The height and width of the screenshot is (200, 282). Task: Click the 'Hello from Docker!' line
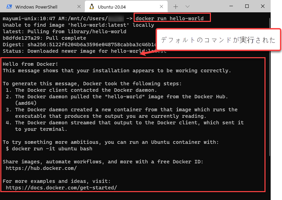coord(30,64)
